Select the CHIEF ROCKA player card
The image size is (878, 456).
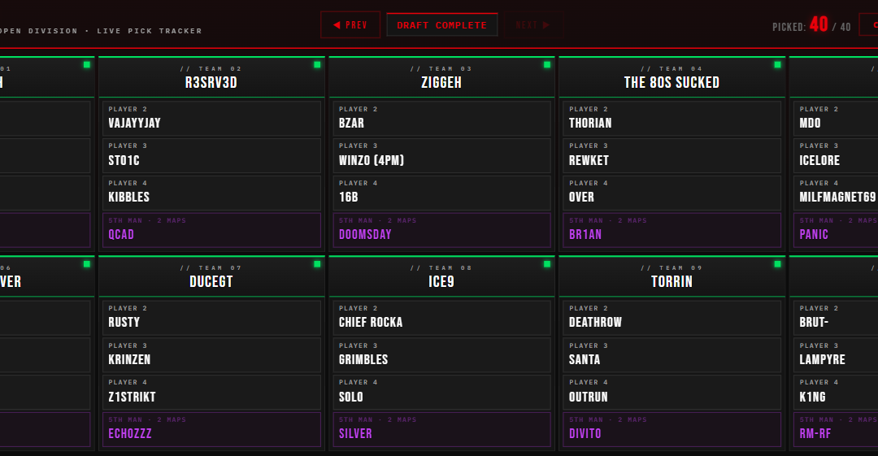click(441, 317)
